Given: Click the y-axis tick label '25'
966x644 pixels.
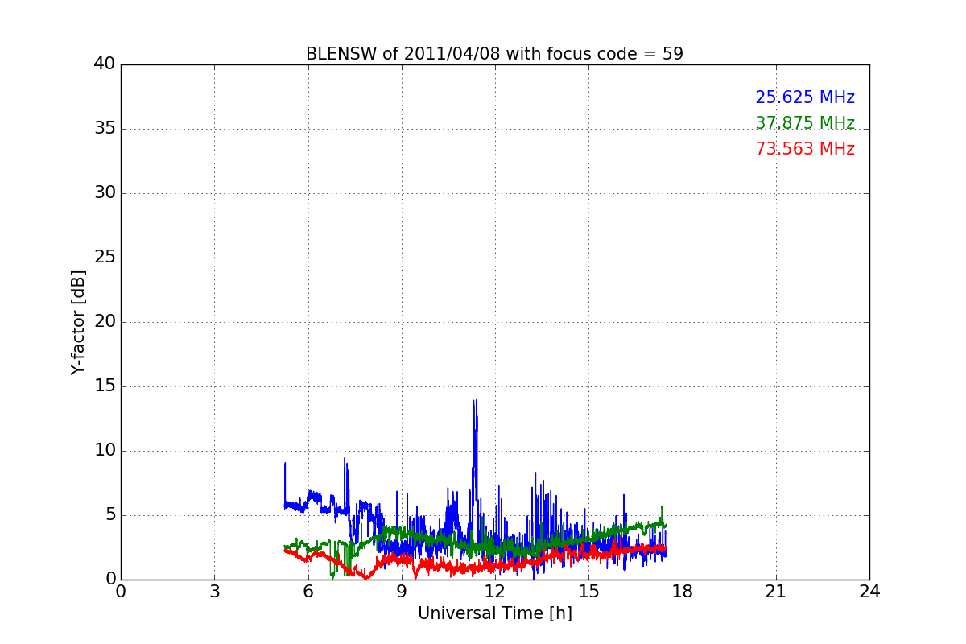Looking at the screenshot, I should [105, 258].
